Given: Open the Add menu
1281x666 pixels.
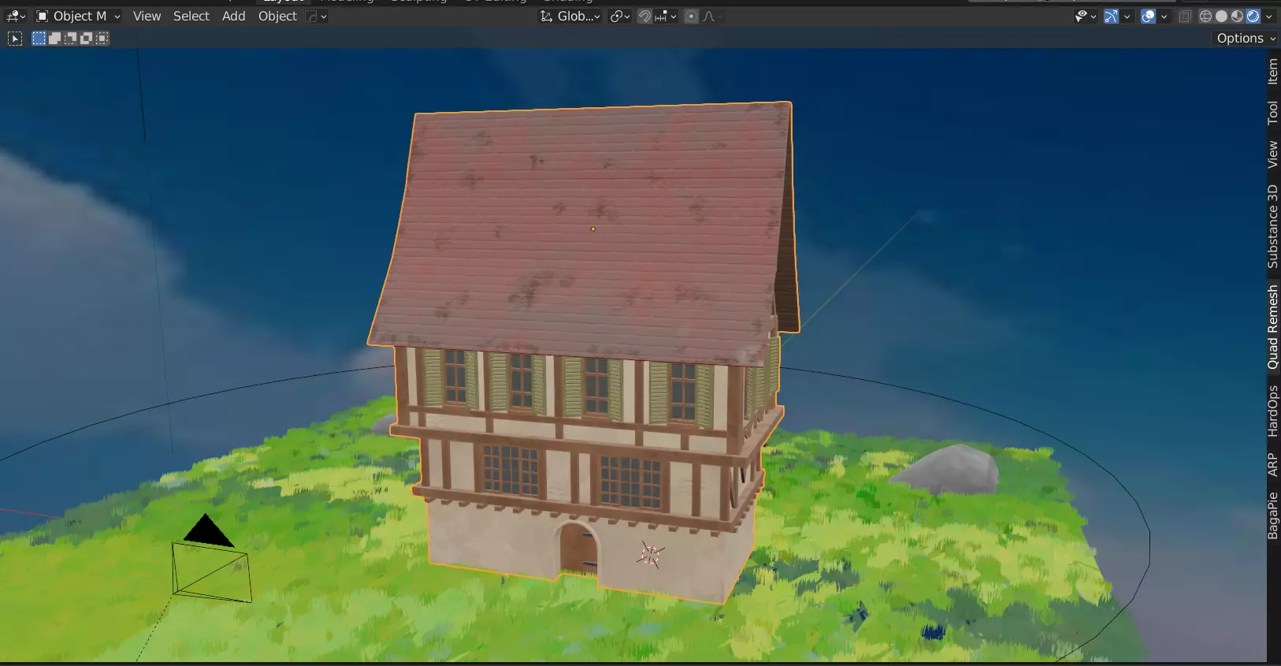Looking at the screenshot, I should click(234, 16).
